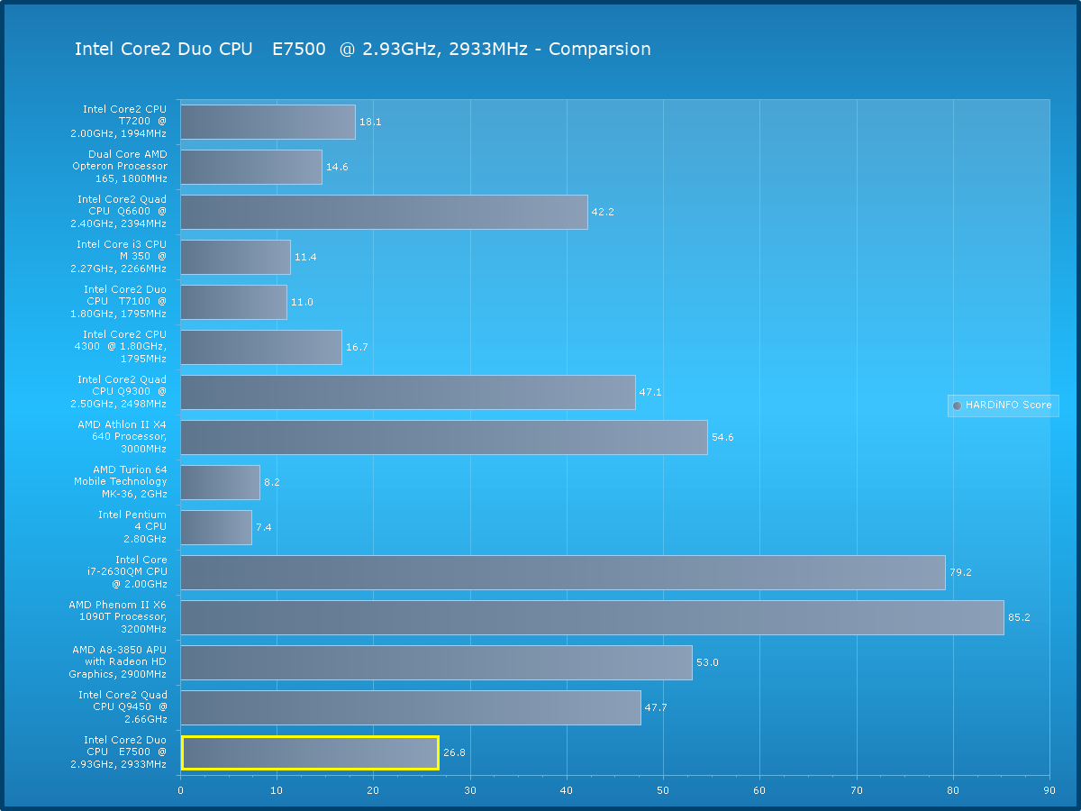Click the AMD Athlon II X4 640 label

point(122,437)
